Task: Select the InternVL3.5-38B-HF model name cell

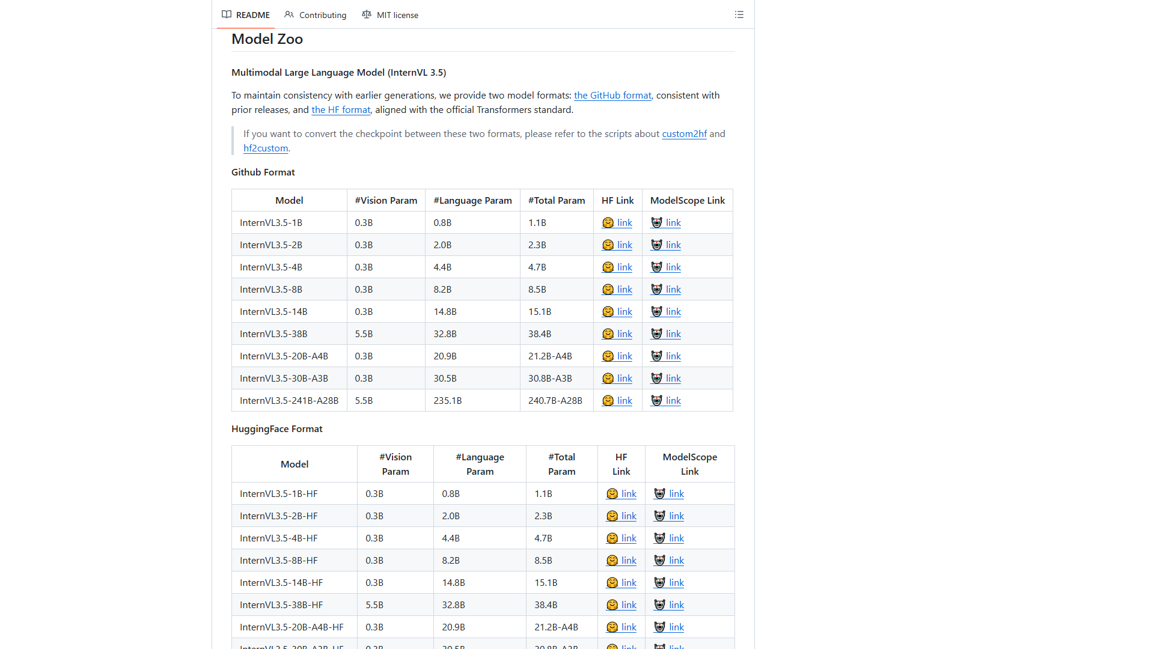Action: [295, 605]
